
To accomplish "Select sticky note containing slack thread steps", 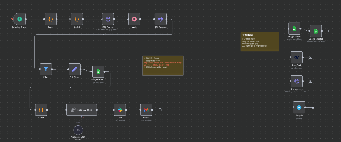I will [163, 66].
